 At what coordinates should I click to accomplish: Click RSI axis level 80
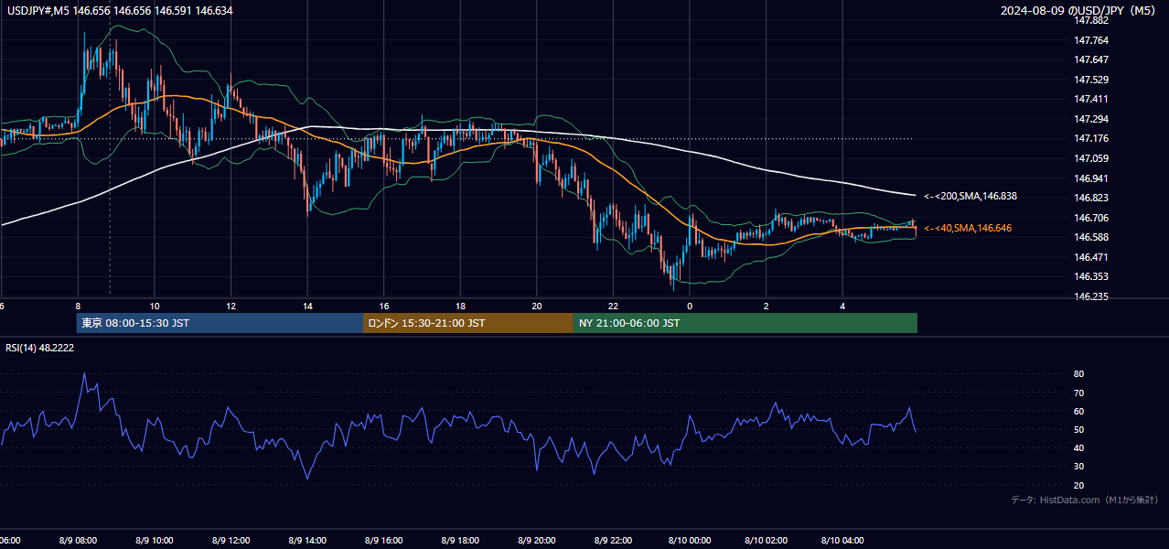(1079, 374)
